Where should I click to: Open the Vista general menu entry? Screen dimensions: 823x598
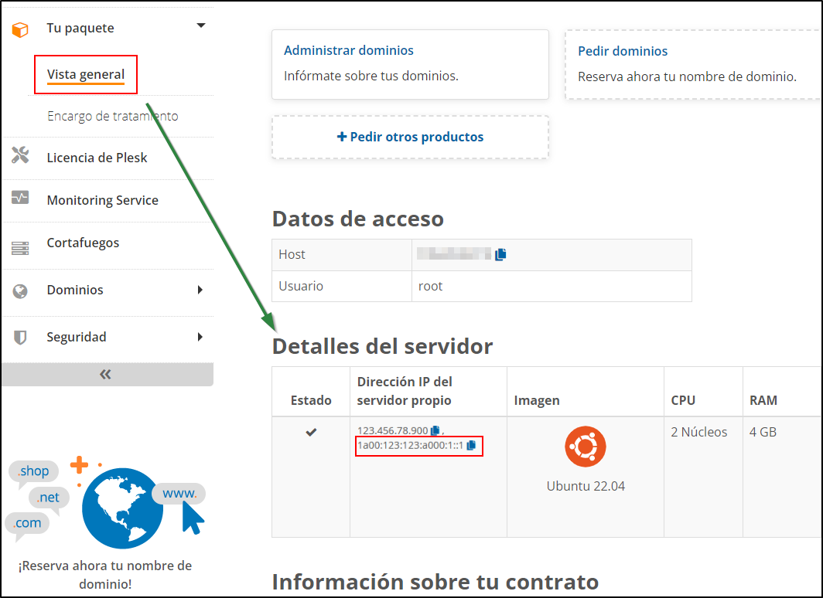(x=85, y=73)
